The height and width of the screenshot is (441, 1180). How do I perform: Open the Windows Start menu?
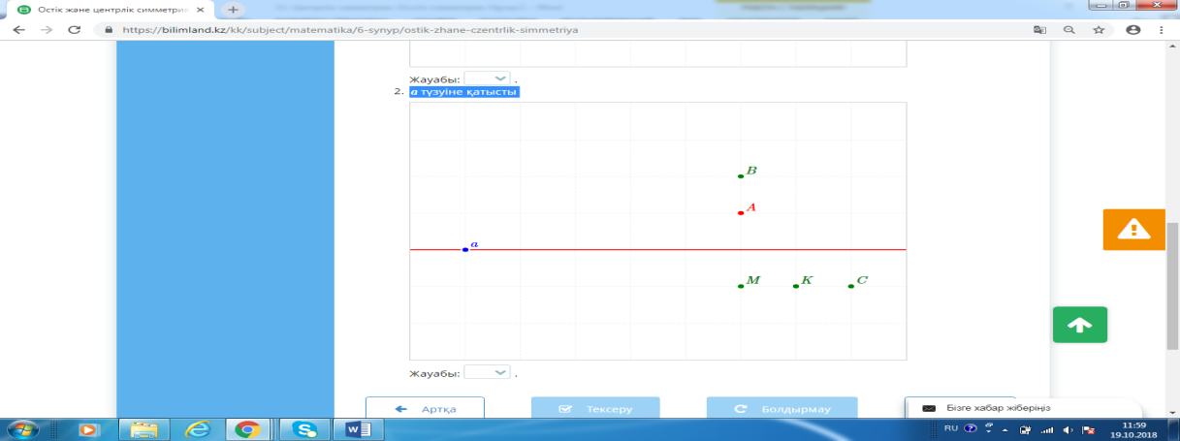click(x=21, y=429)
